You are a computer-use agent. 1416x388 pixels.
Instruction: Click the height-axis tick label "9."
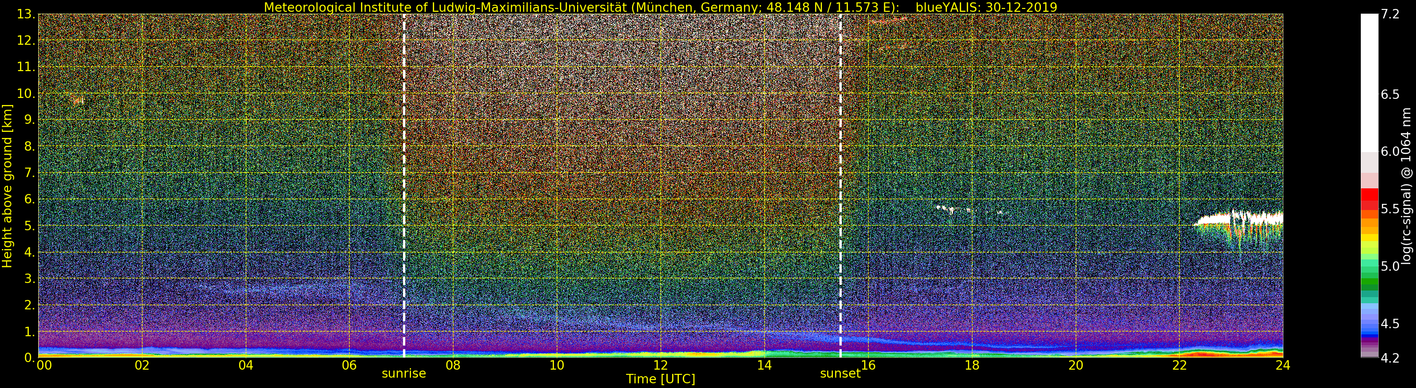30,120
